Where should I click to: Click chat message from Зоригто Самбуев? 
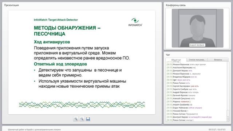pyautogui.click(x=182, y=89)
